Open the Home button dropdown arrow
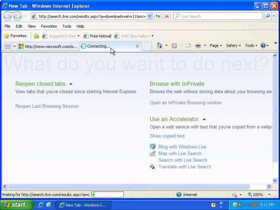This screenshot has width=280, height=210. 166,45
